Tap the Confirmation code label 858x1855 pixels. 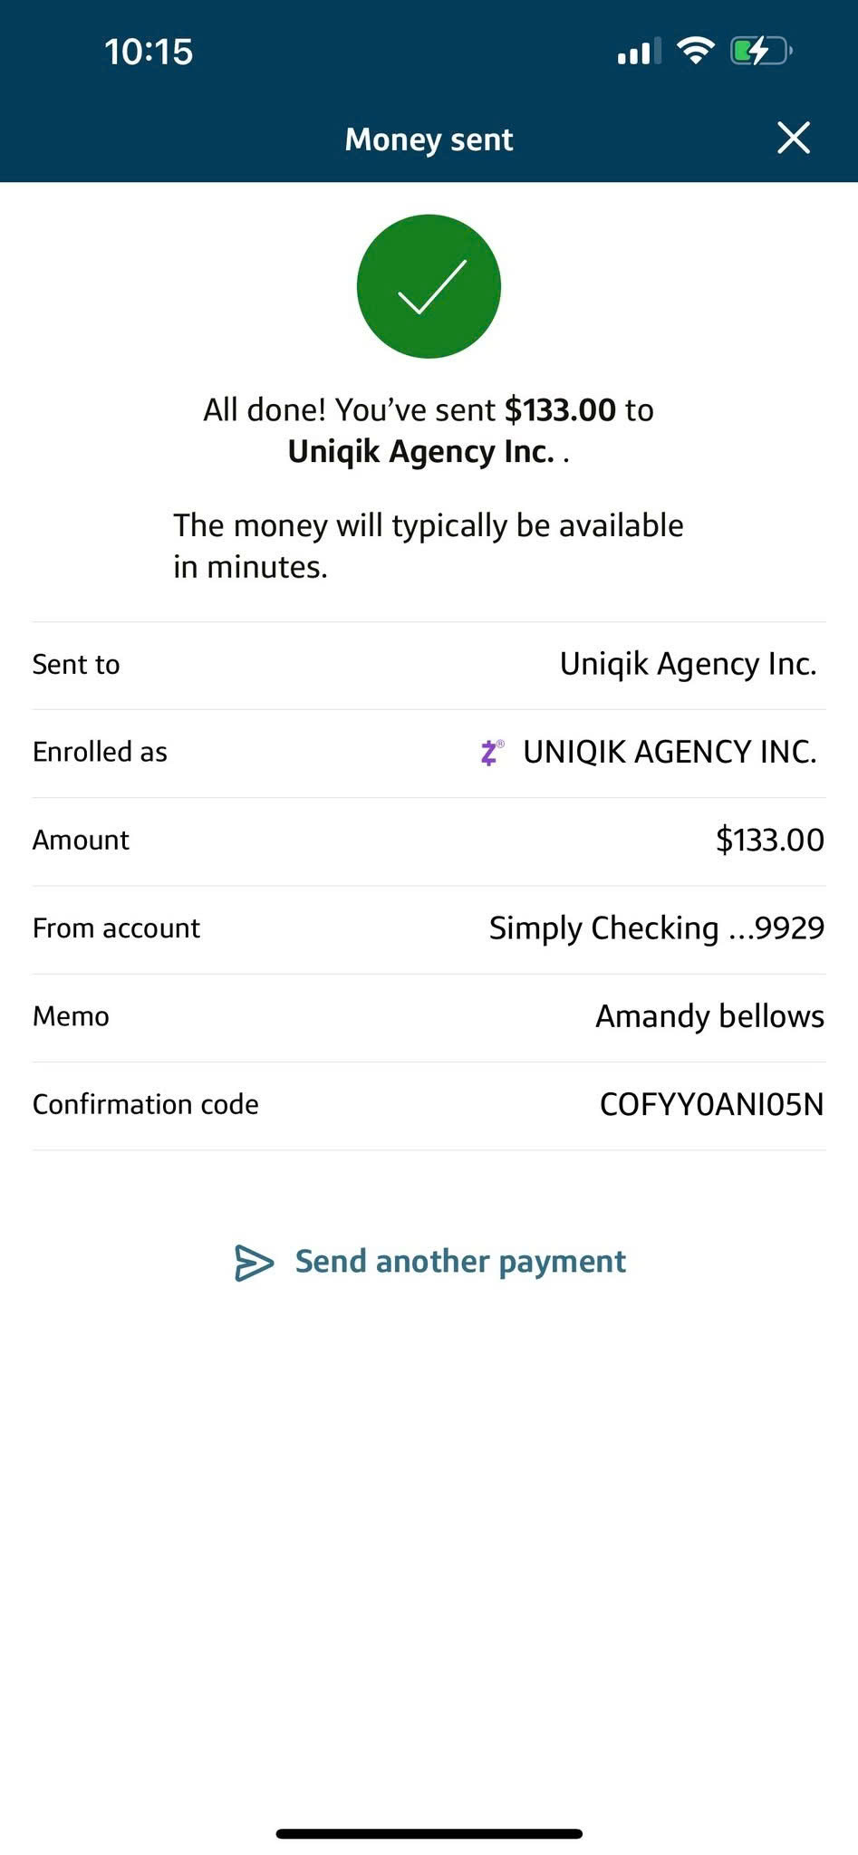pos(146,1104)
